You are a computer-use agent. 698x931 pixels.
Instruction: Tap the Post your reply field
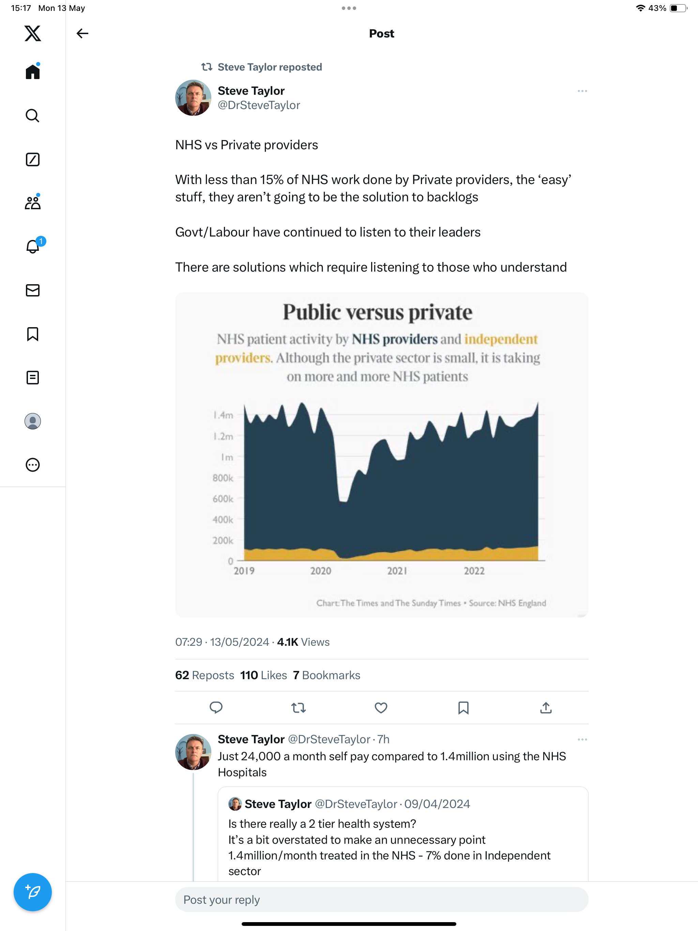point(382,900)
